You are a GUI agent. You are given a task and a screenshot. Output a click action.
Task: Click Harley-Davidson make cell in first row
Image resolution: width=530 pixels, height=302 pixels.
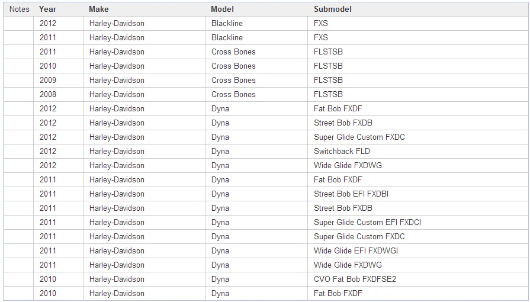pyautogui.click(x=144, y=23)
